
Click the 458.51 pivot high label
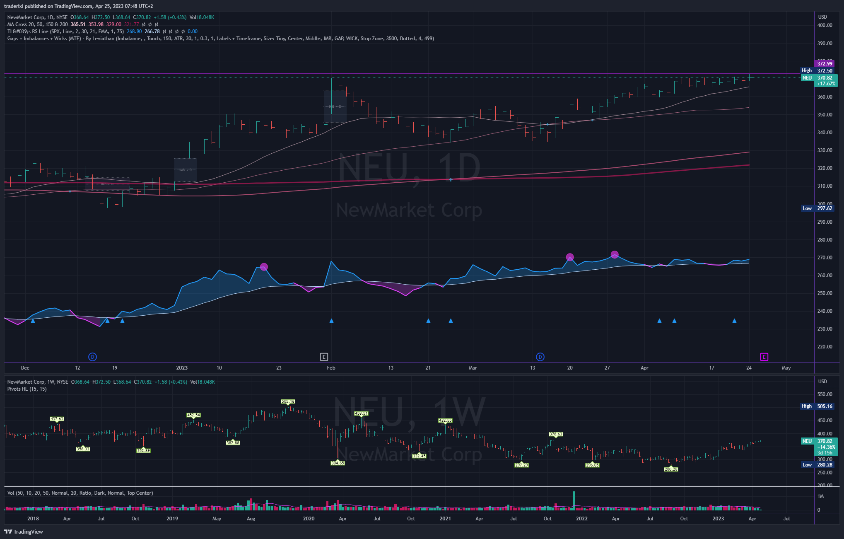(361, 413)
